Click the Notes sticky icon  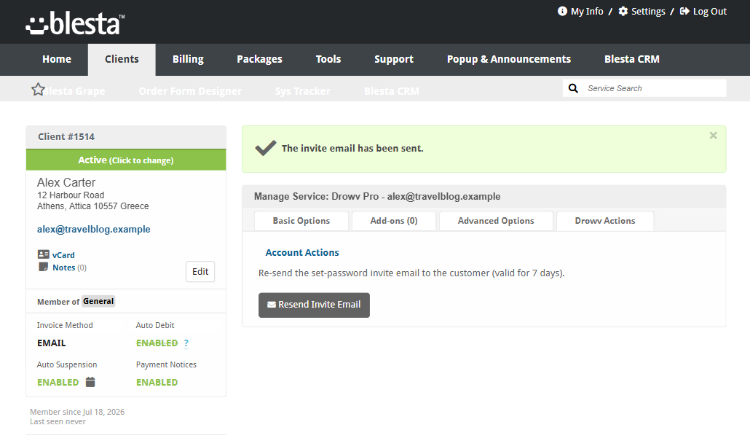point(44,267)
